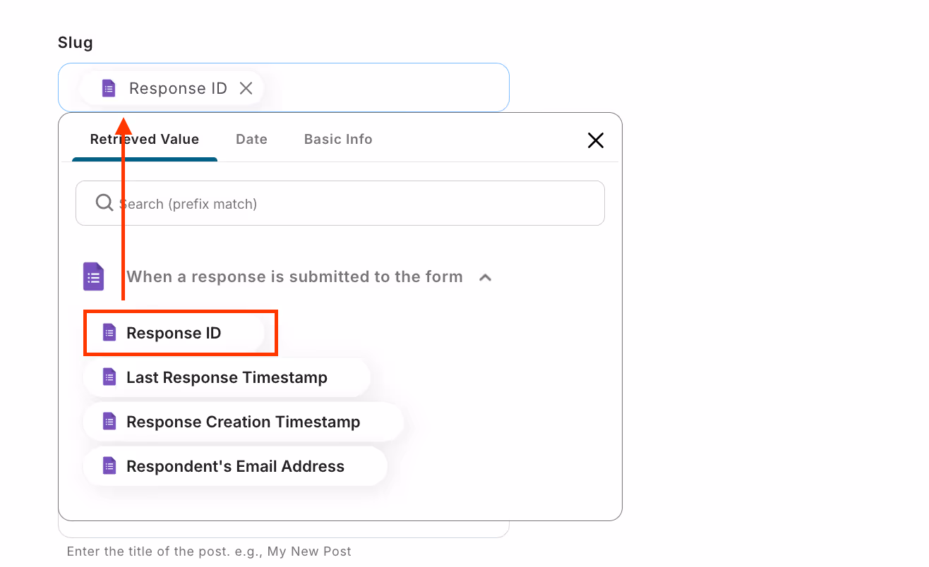This screenshot has height=567, width=929.
Task: Remove the Response ID chip using X
Action: click(246, 88)
